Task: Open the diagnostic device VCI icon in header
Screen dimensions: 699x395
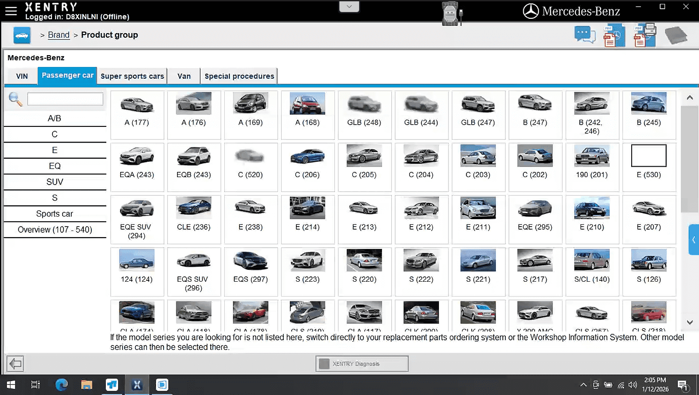Action: click(x=451, y=14)
